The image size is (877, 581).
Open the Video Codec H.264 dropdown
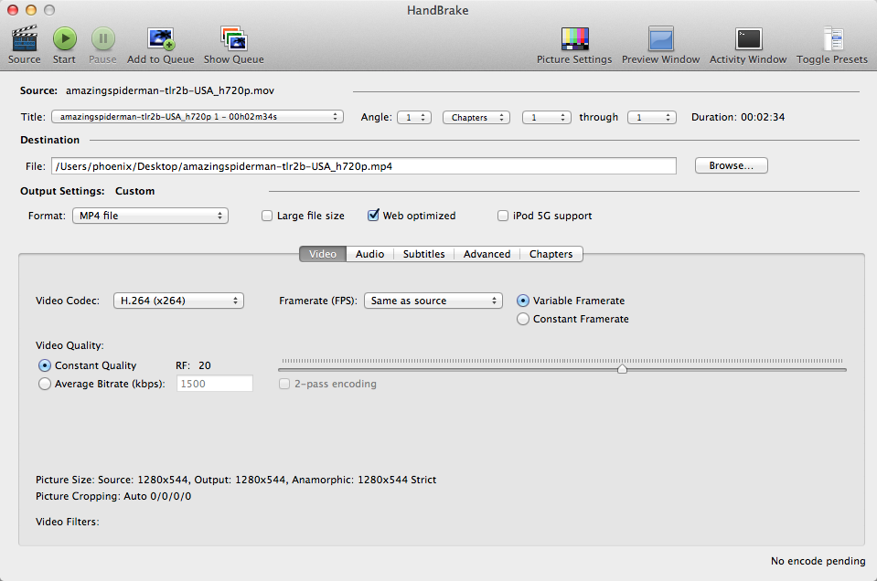click(x=178, y=301)
